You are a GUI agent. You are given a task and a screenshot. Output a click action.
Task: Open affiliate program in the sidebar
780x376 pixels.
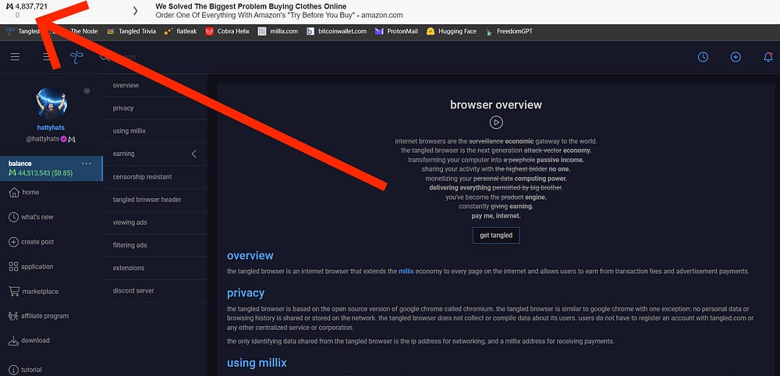click(44, 316)
